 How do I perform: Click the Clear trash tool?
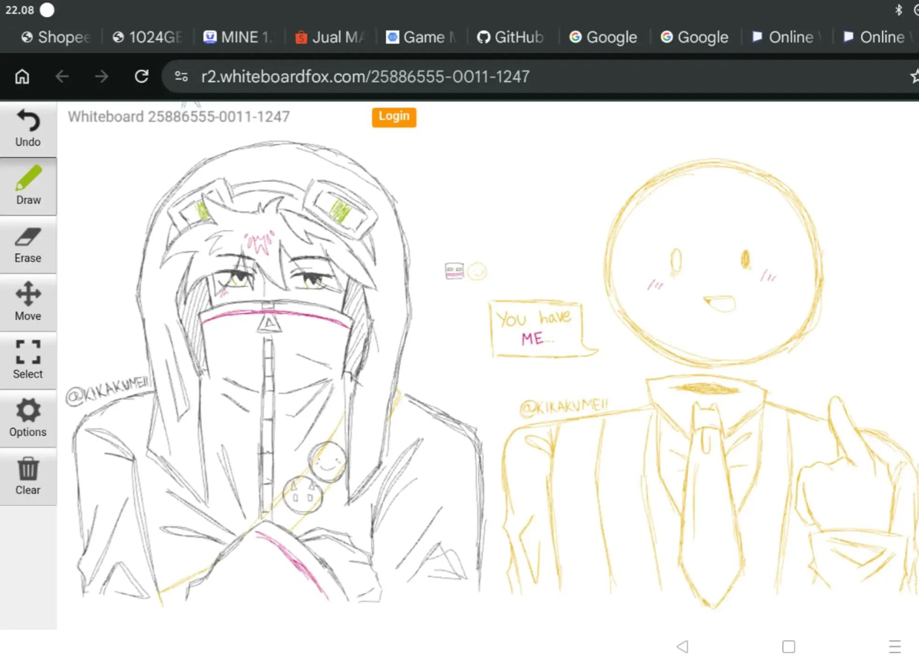tap(28, 476)
